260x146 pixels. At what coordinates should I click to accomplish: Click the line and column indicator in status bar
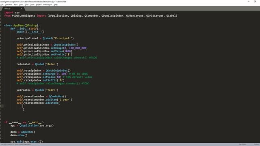click(16, 144)
